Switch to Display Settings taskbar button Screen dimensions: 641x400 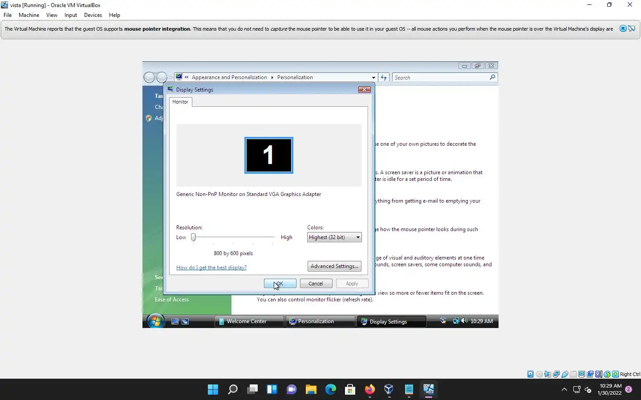pos(392,321)
